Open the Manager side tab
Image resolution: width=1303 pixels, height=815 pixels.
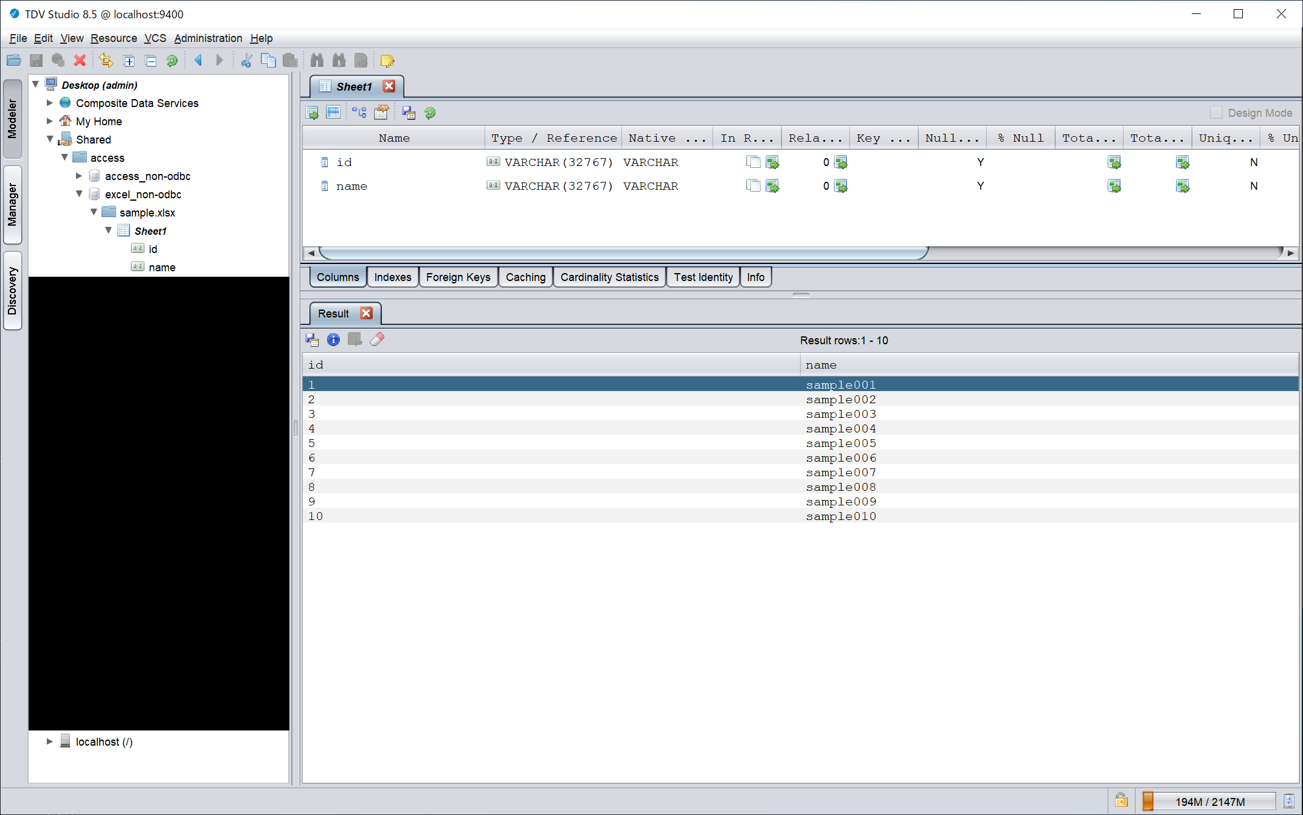click(x=13, y=205)
